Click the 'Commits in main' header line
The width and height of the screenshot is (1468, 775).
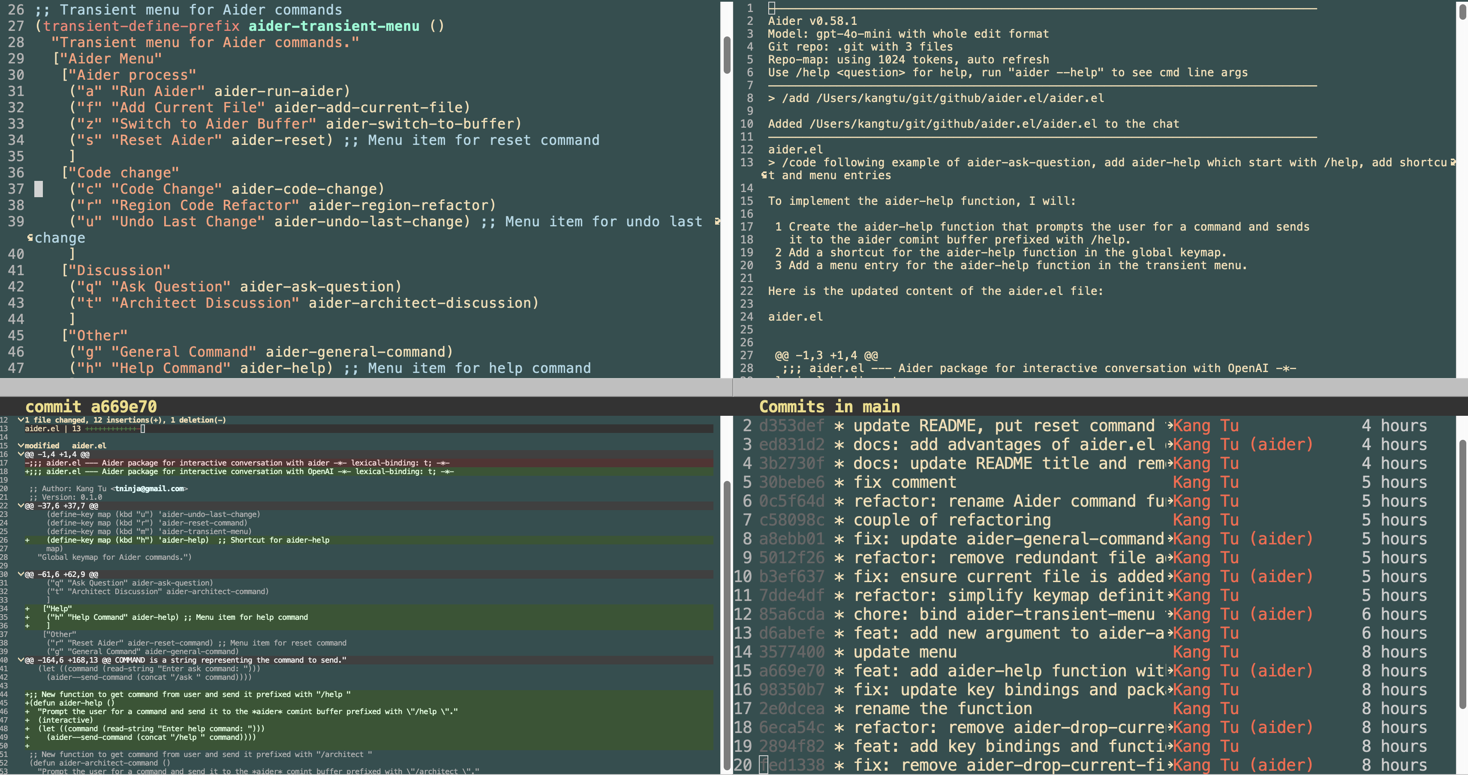click(829, 406)
